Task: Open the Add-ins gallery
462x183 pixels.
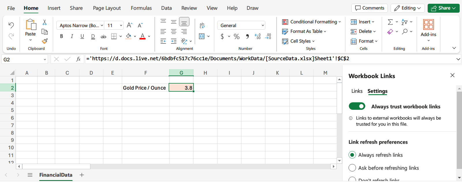Action: [x=429, y=30]
